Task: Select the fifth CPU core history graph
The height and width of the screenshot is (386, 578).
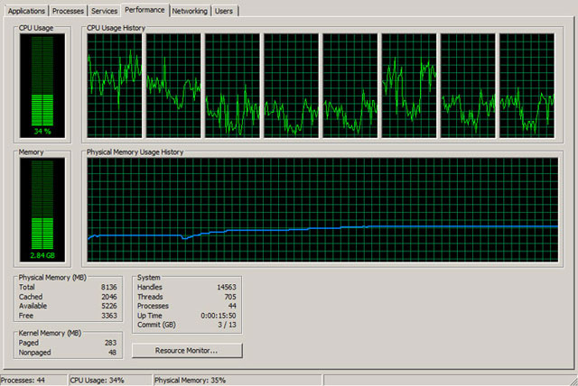Action: coord(350,86)
